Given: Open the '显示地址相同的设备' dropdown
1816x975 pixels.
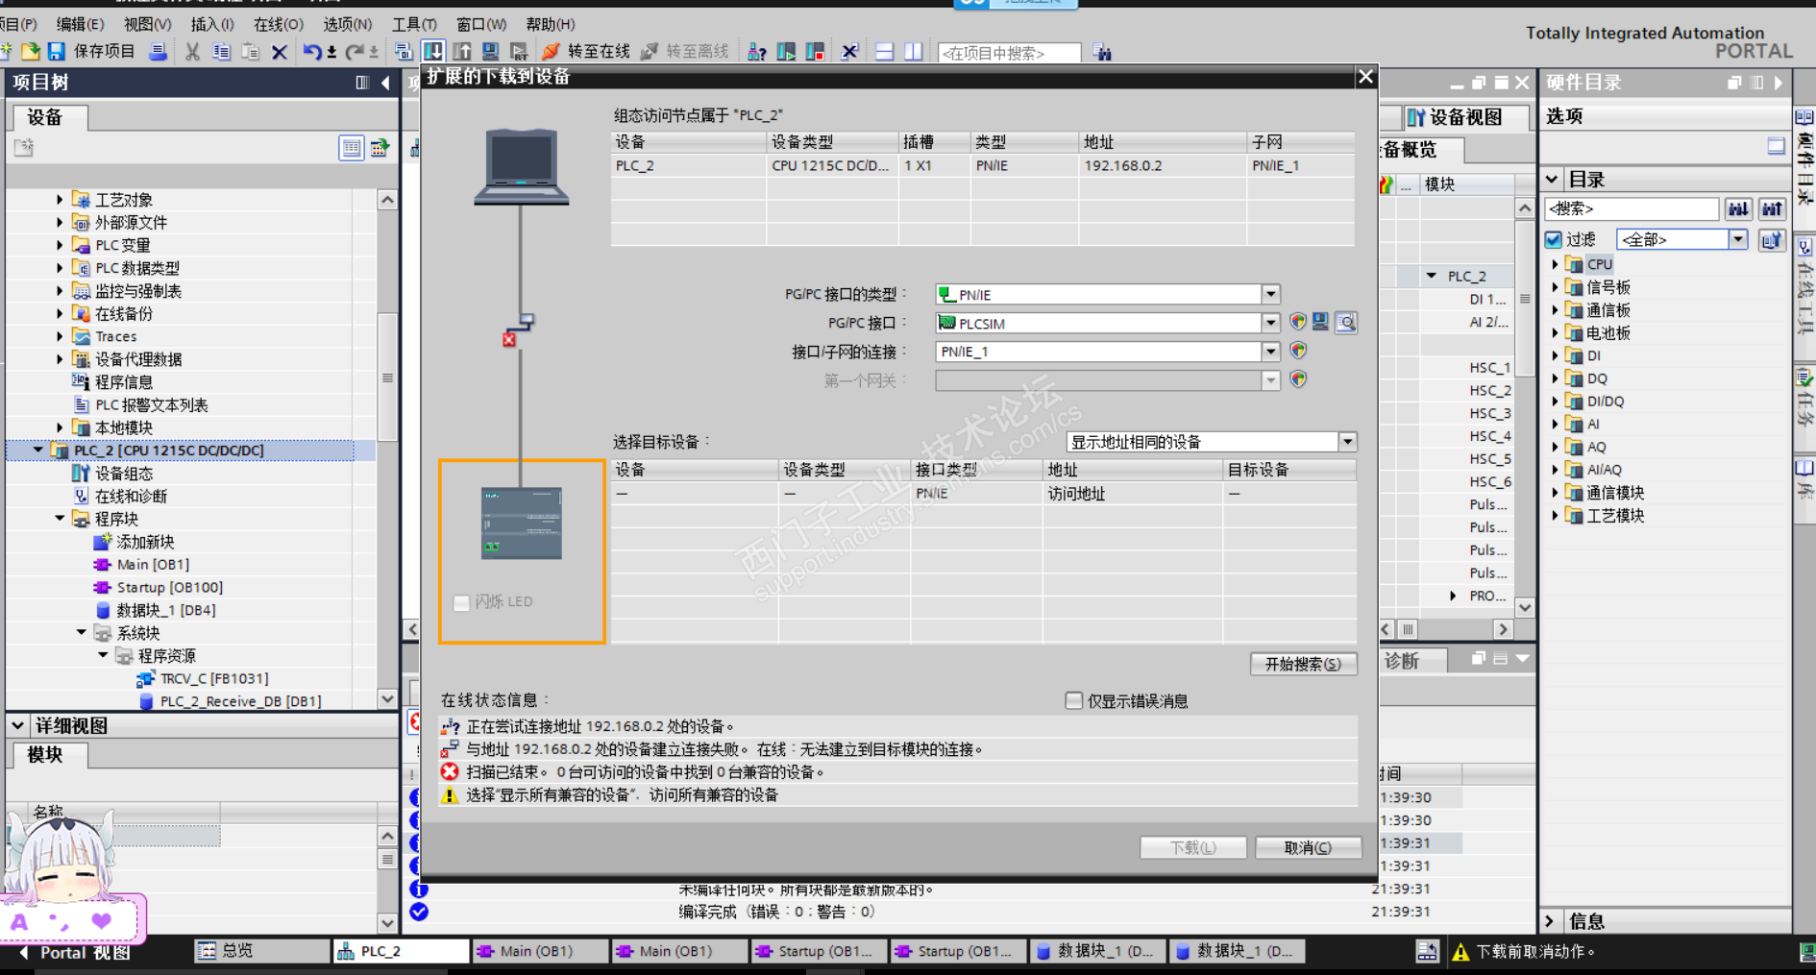Looking at the screenshot, I should click(x=1347, y=442).
